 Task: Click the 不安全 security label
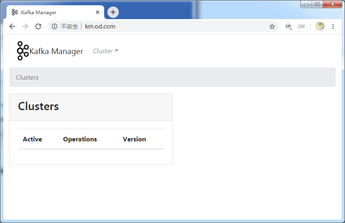click(x=69, y=26)
